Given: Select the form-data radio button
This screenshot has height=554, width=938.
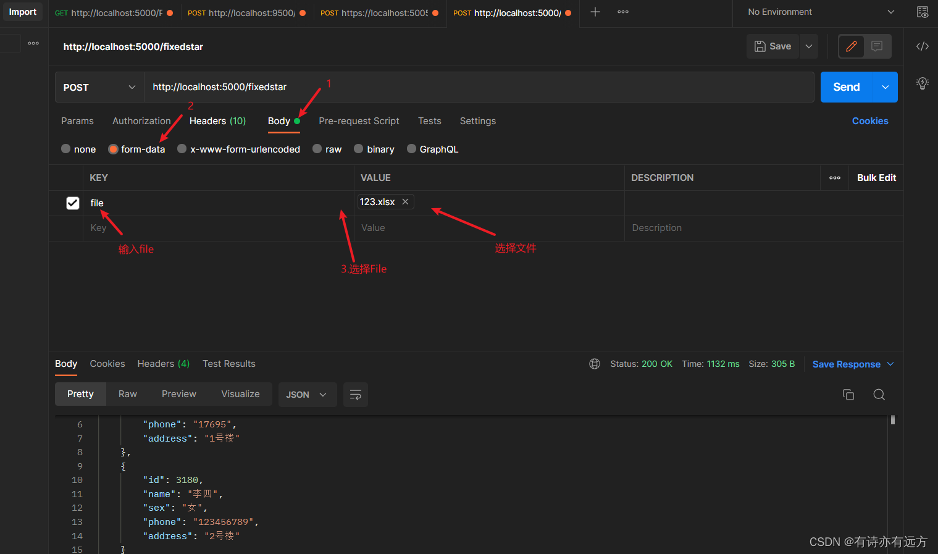Looking at the screenshot, I should coord(113,149).
